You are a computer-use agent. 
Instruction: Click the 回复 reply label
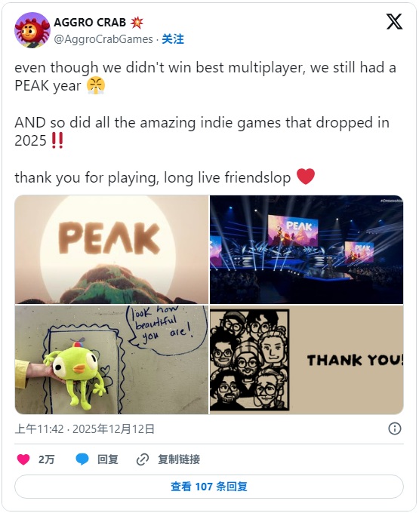pyautogui.click(x=108, y=459)
